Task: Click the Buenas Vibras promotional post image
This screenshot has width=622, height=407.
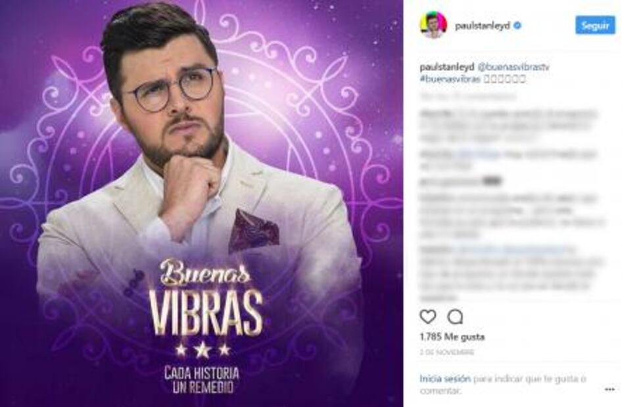Action: pos(201,203)
